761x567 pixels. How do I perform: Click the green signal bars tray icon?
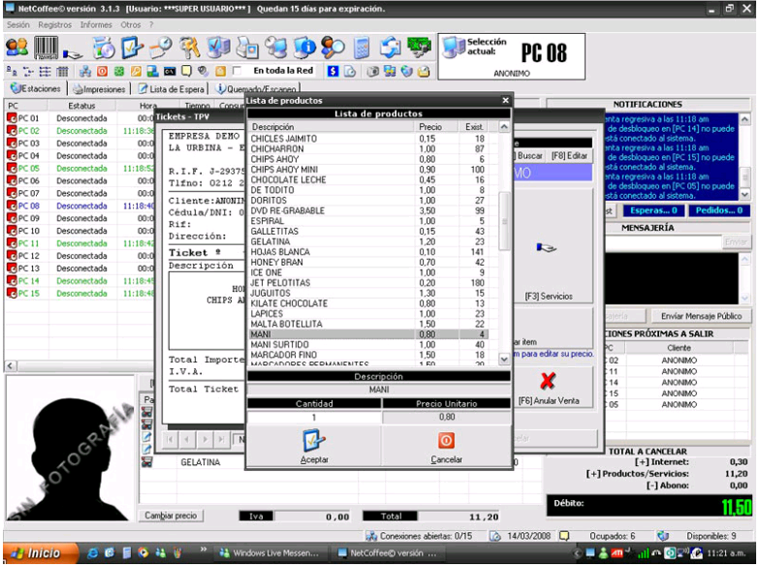[643, 552]
